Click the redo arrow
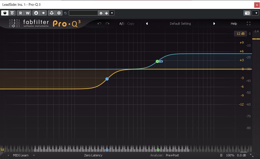 pyautogui.click(x=107, y=24)
